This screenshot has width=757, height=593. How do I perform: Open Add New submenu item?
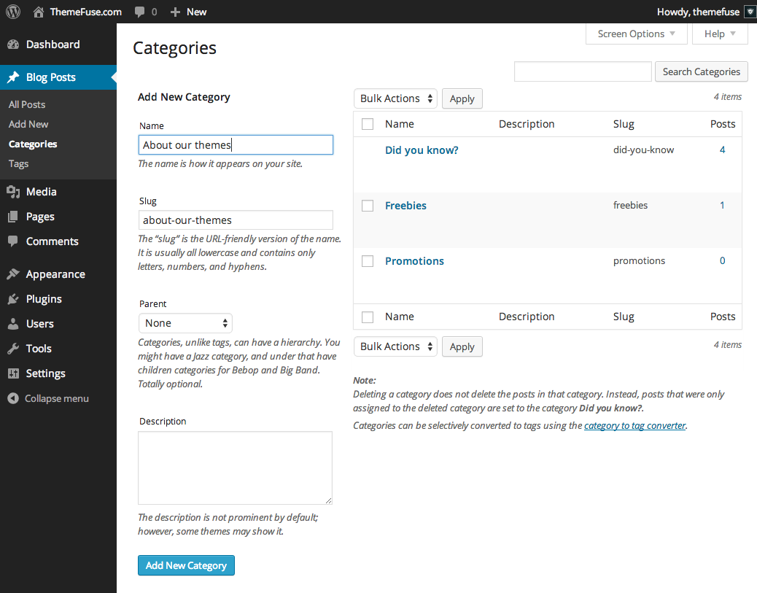coord(28,124)
